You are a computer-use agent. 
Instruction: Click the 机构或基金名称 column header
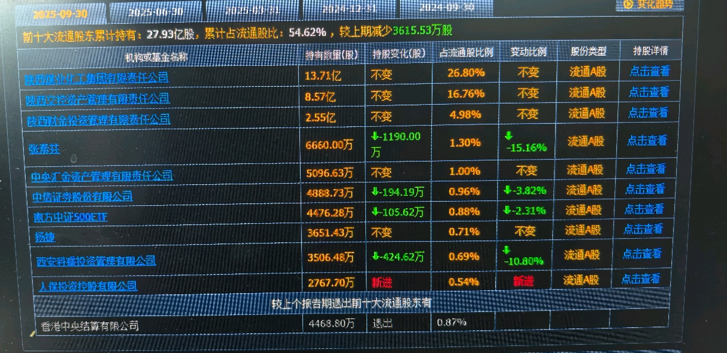click(156, 57)
